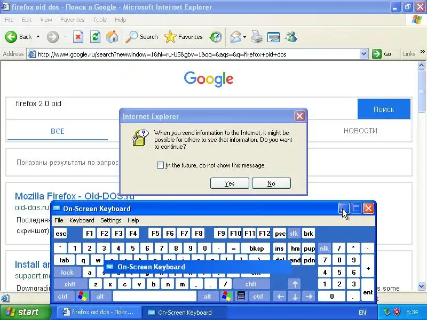Viewport: 427px width, 320px height.
Task: Check 'do not show this message' checkbox
Action: [160, 165]
